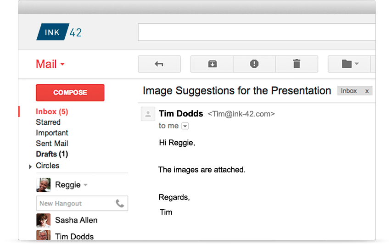Click Tim Dodds sender avatar placeholder
The height and width of the screenshot is (244, 392).
pos(148,114)
